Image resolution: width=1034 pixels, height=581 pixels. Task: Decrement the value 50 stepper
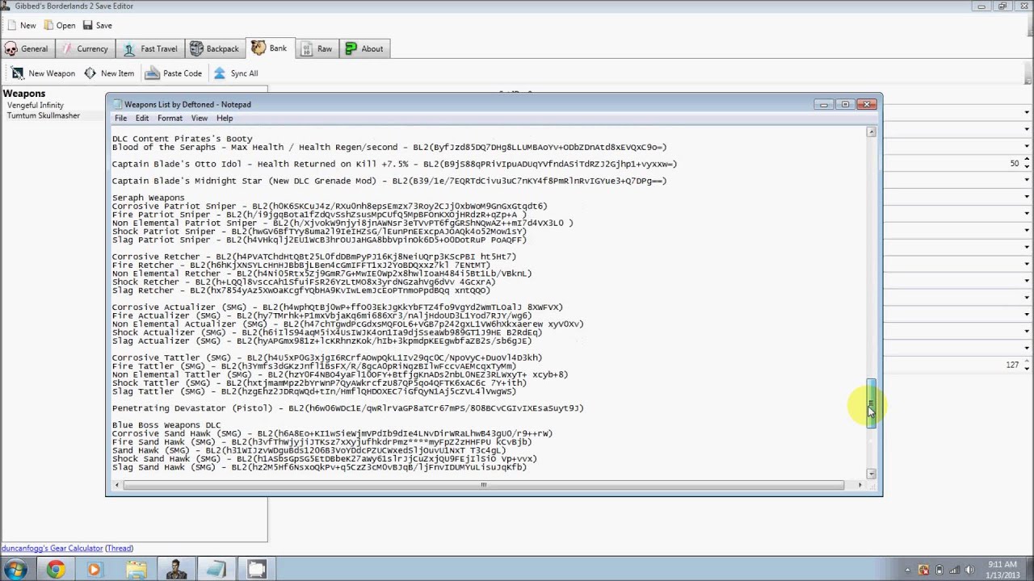1027,167
